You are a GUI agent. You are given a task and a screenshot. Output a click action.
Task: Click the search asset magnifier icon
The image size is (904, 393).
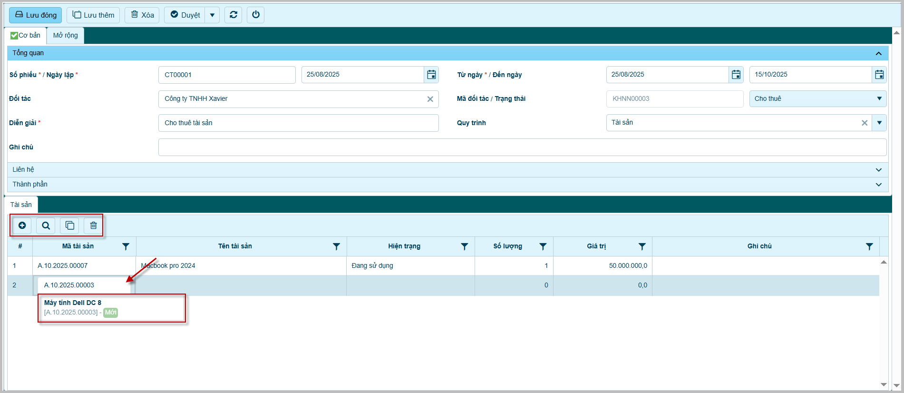46,226
